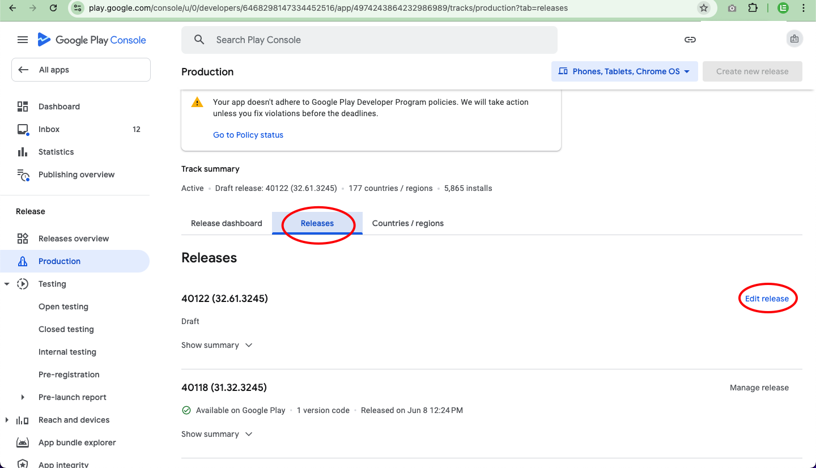Expand the Pre-launch report arrow
816x468 pixels.
(x=23, y=397)
